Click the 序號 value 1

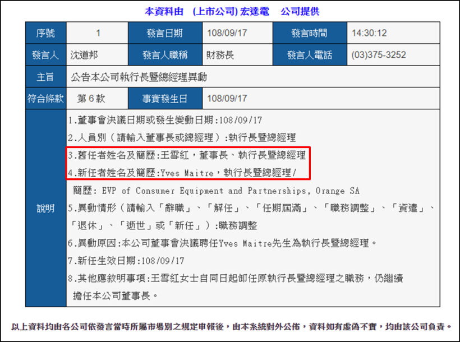(x=98, y=33)
